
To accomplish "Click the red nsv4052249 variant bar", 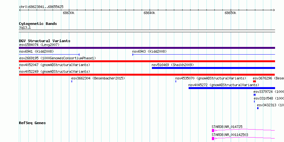I will (x=147, y=75).
